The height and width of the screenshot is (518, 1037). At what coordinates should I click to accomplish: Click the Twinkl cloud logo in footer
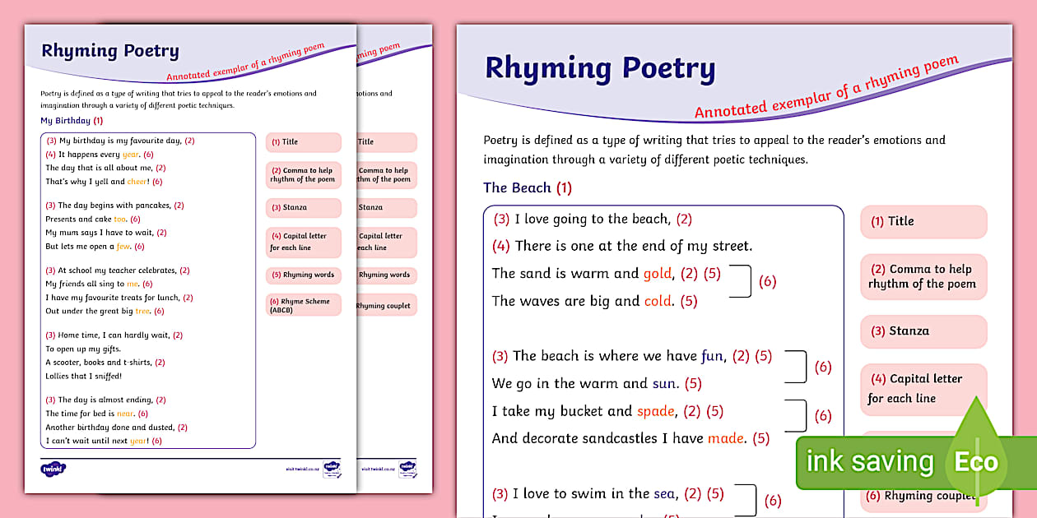51,469
